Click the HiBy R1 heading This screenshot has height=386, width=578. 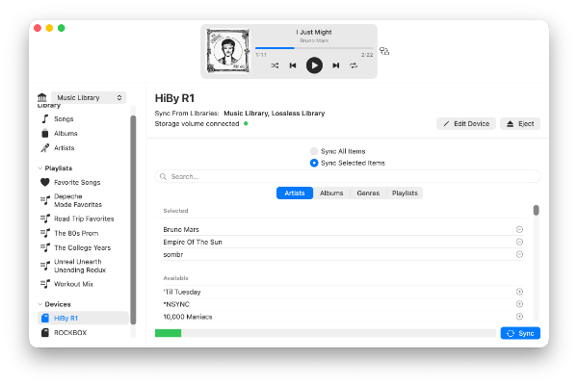[174, 98]
